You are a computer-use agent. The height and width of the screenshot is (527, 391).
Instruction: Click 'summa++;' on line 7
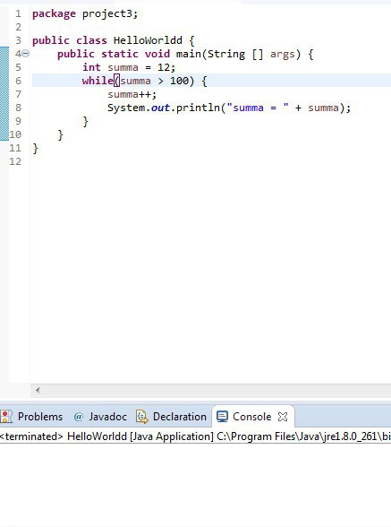[x=132, y=94]
